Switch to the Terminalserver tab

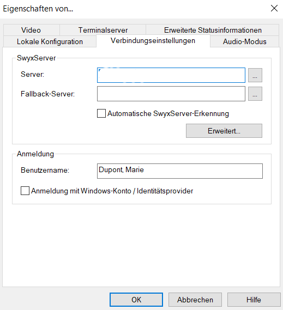click(x=103, y=30)
